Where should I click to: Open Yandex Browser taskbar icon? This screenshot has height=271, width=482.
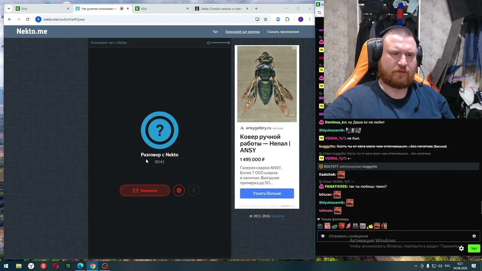pos(31,266)
